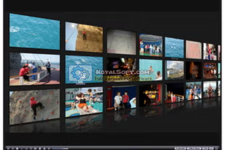Open the dark photo with orange-lit figure
225x150 pixels.
pyautogui.click(x=194, y=70)
